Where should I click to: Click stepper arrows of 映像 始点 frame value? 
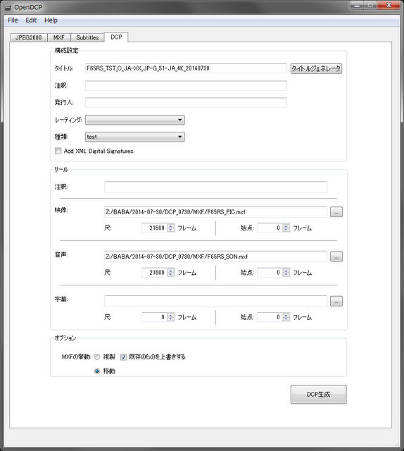tap(286, 228)
